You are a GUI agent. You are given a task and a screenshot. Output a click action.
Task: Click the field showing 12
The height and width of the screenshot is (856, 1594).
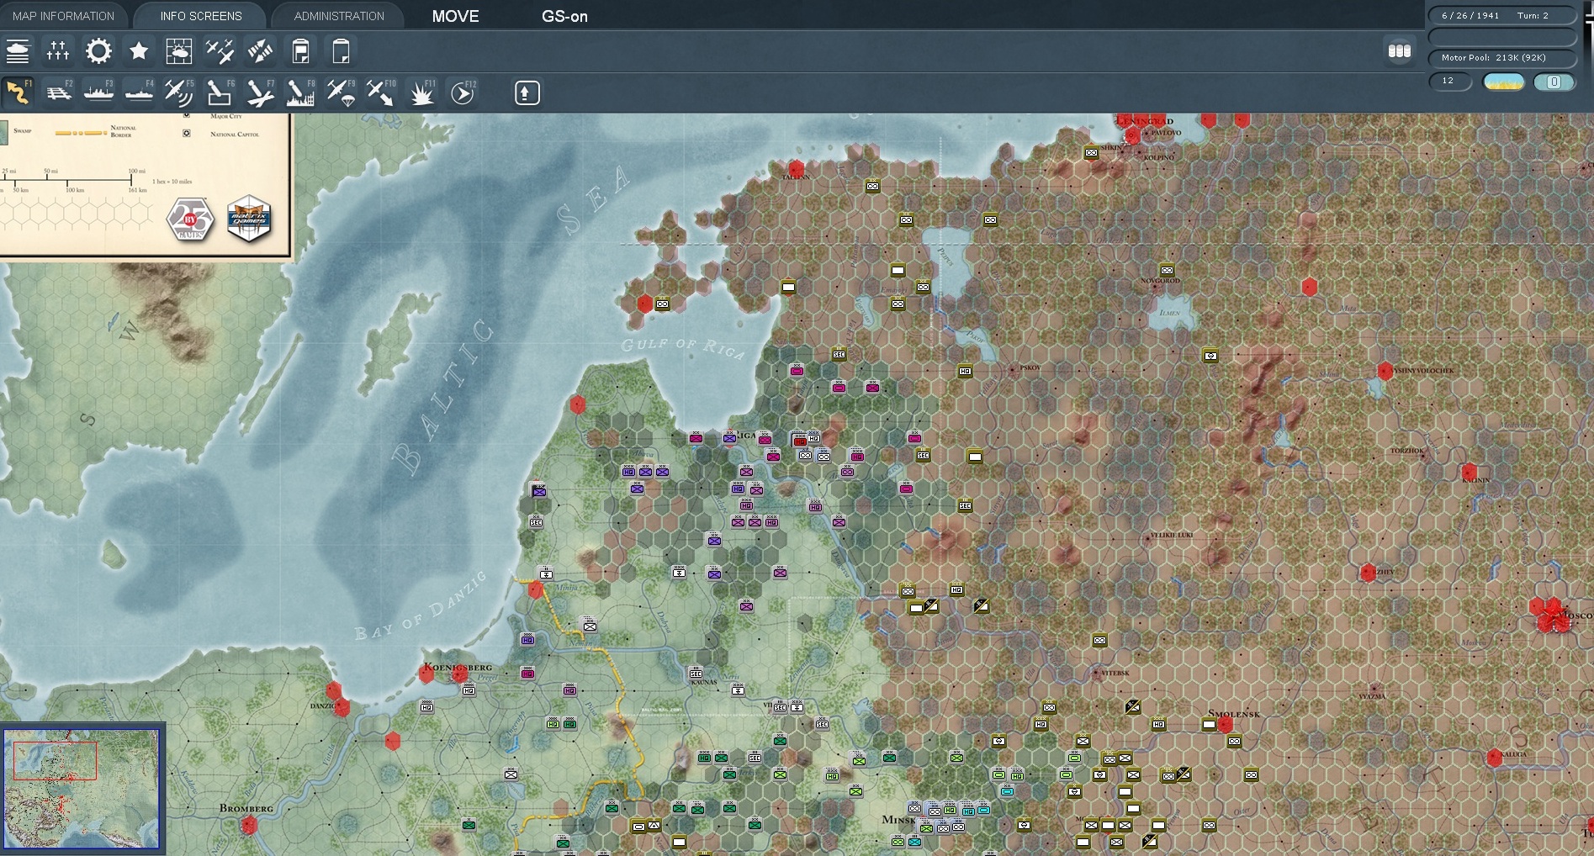tap(1451, 82)
